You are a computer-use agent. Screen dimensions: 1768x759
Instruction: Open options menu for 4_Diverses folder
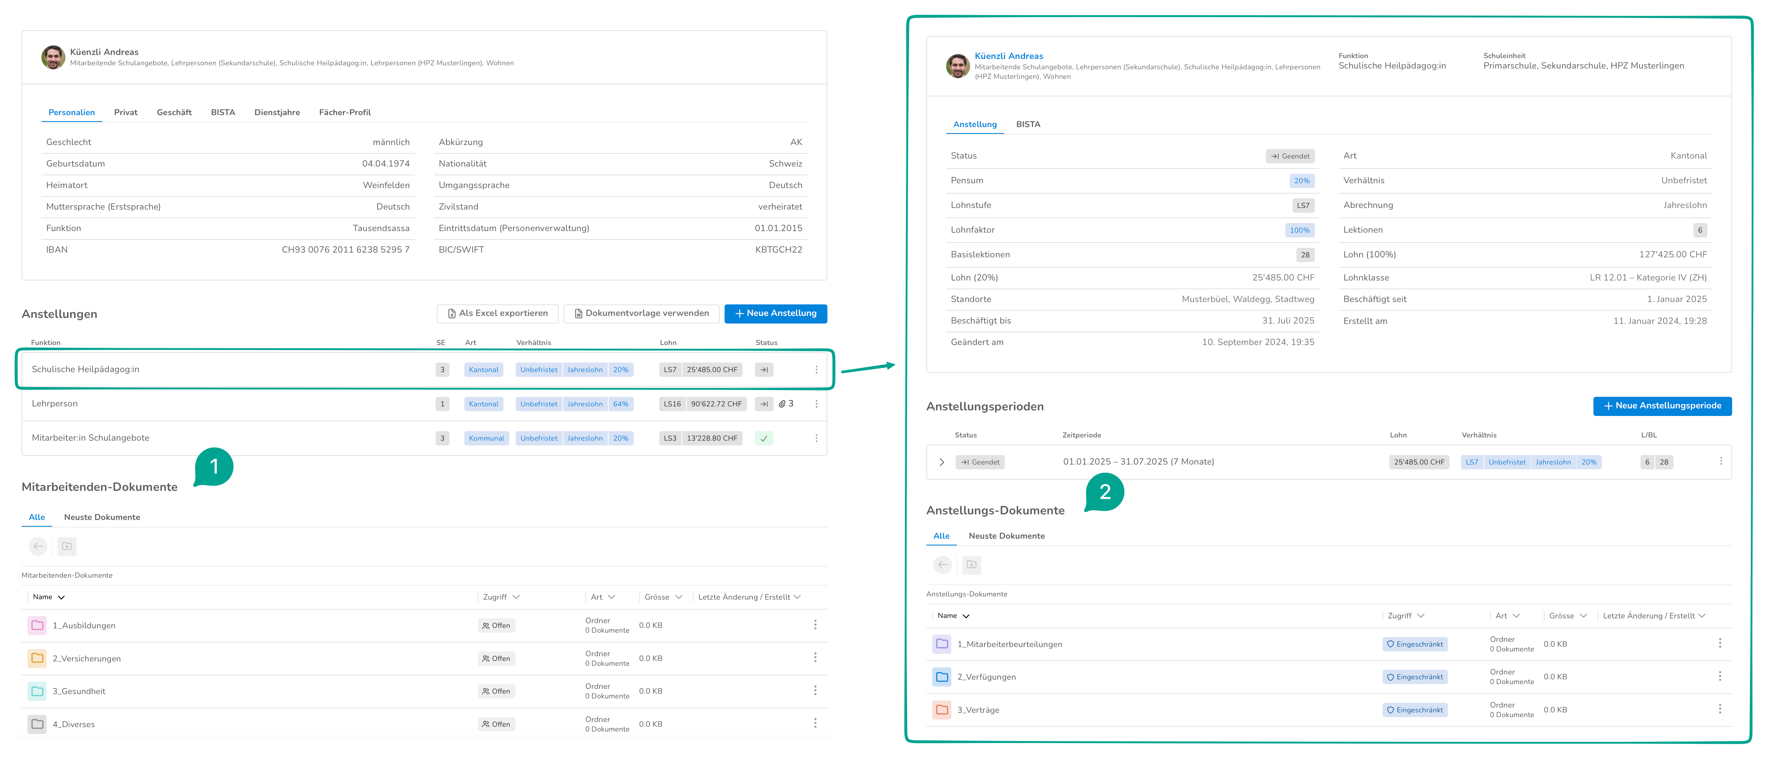click(x=815, y=723)
